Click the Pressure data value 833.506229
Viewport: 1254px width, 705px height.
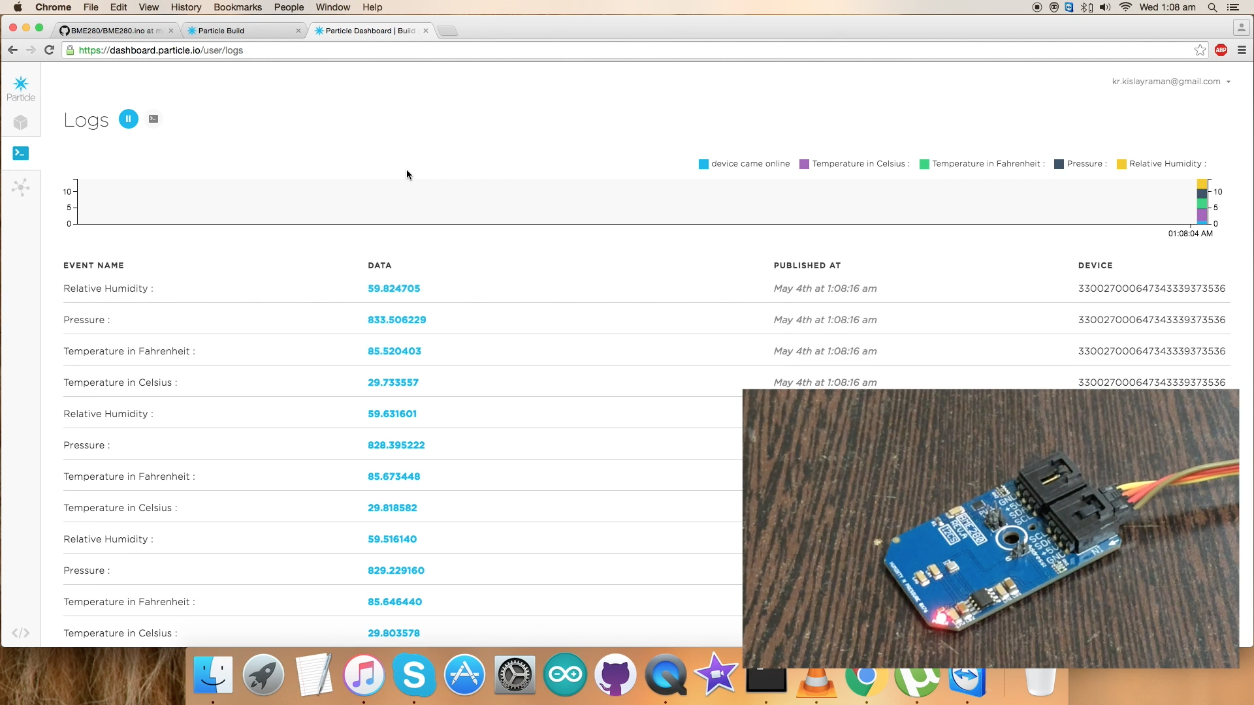click(x=396, y=319)
